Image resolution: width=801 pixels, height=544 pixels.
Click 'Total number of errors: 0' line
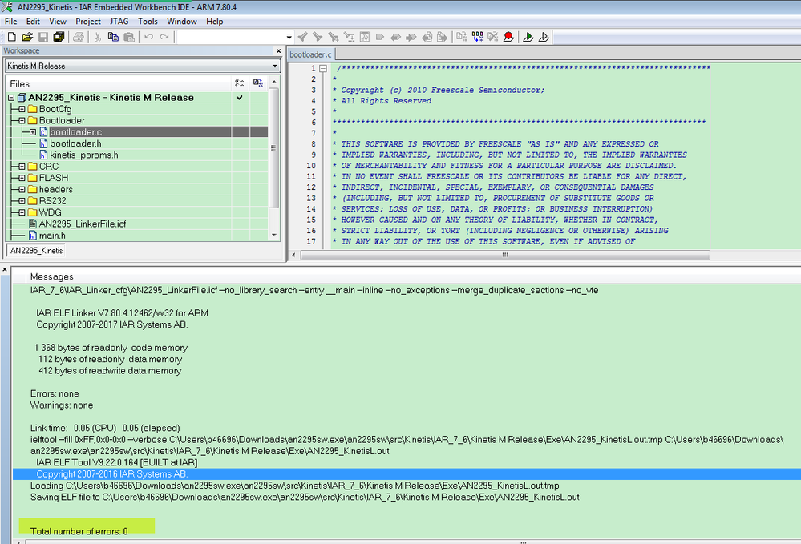79,531
